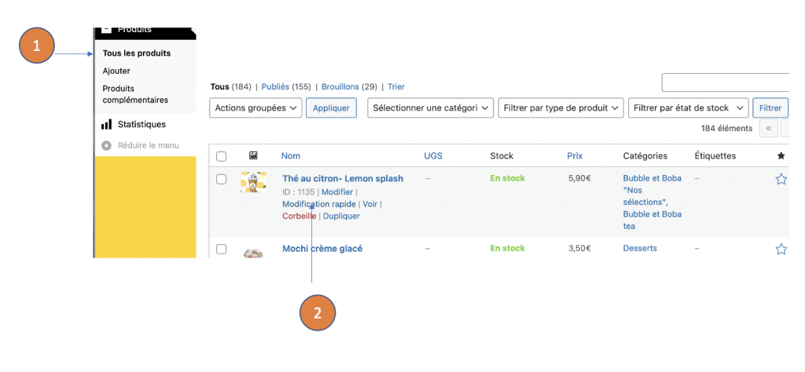Check the Thé au citron row checkbox
This screenshot has height=372, width=805.
point(221,179)
